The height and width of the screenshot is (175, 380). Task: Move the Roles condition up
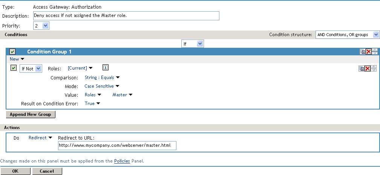(x=374, y=67)
